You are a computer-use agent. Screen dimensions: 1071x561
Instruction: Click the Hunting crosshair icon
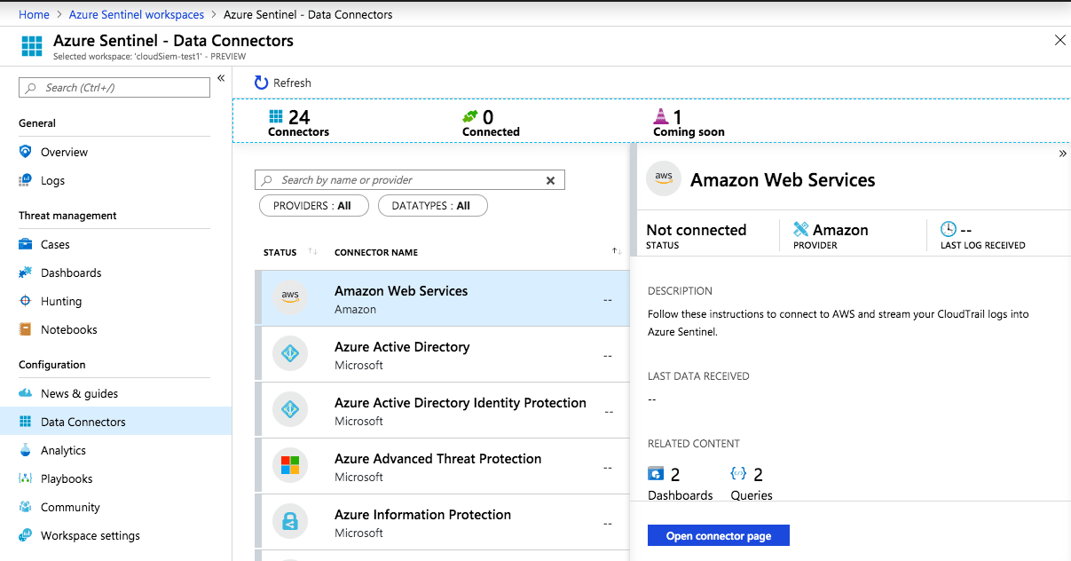(x=25, y=301)
